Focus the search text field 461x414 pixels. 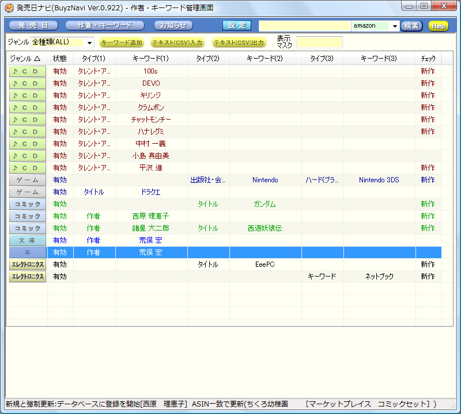click(x=305, y=26)
